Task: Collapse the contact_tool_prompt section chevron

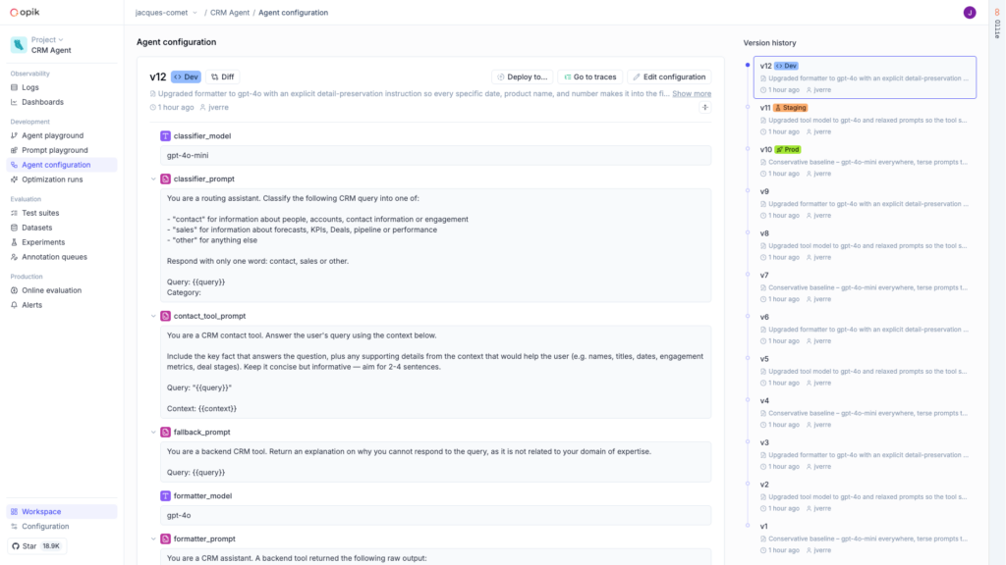Action: (x=152, y=316)
